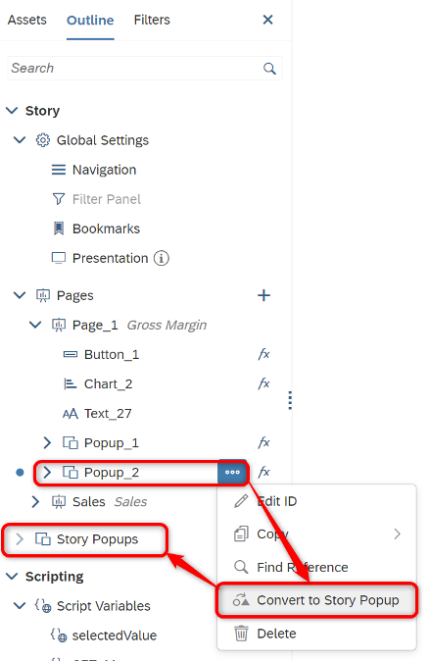Open fx script for Chart_2

tap(264, 383)
